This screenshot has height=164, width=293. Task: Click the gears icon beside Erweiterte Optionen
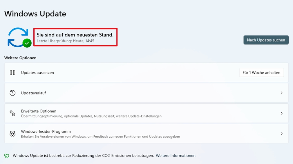coord(12,113)
